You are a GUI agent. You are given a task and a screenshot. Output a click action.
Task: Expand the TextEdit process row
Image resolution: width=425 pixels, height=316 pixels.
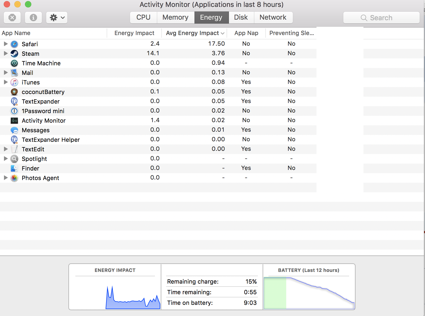6,149
